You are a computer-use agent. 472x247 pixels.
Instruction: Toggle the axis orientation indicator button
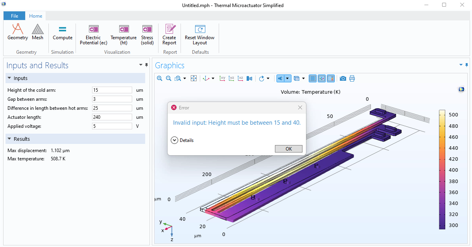[x=322, y=78]
